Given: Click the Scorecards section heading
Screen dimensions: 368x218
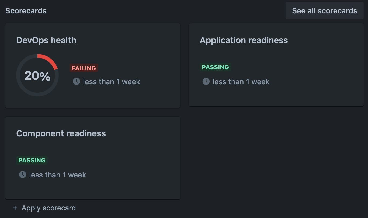Looking at the screenshot, I should coord(26,11).
